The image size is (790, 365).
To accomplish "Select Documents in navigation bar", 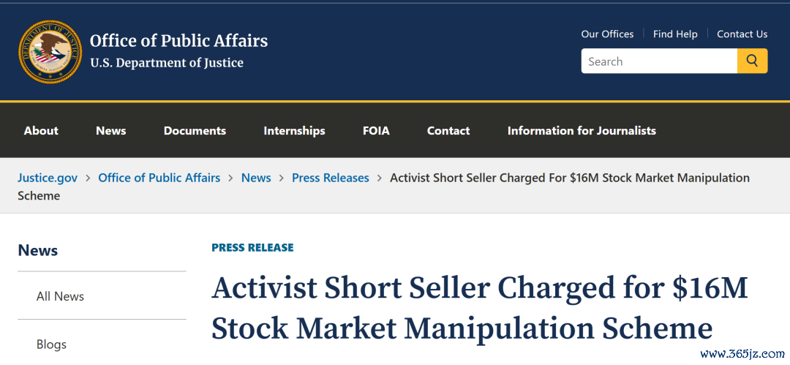I will point(195,131).
